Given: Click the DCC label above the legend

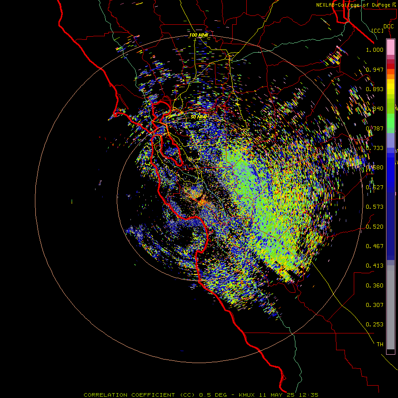Looking at the screenshot, I should point(388,27).
